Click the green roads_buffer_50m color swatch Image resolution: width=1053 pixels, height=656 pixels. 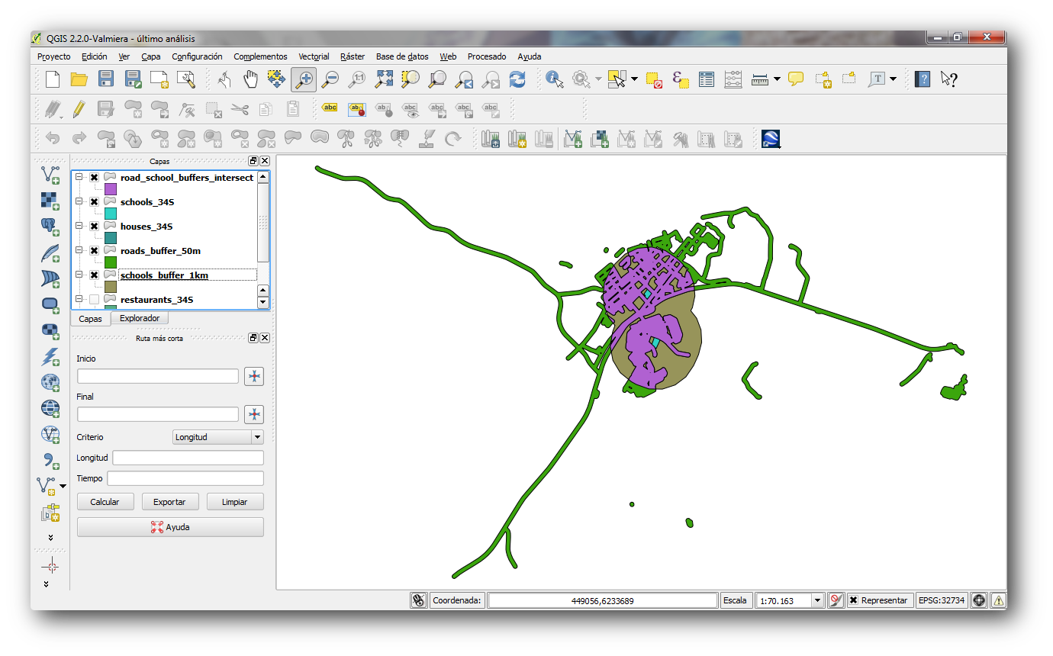coord(111,262)
